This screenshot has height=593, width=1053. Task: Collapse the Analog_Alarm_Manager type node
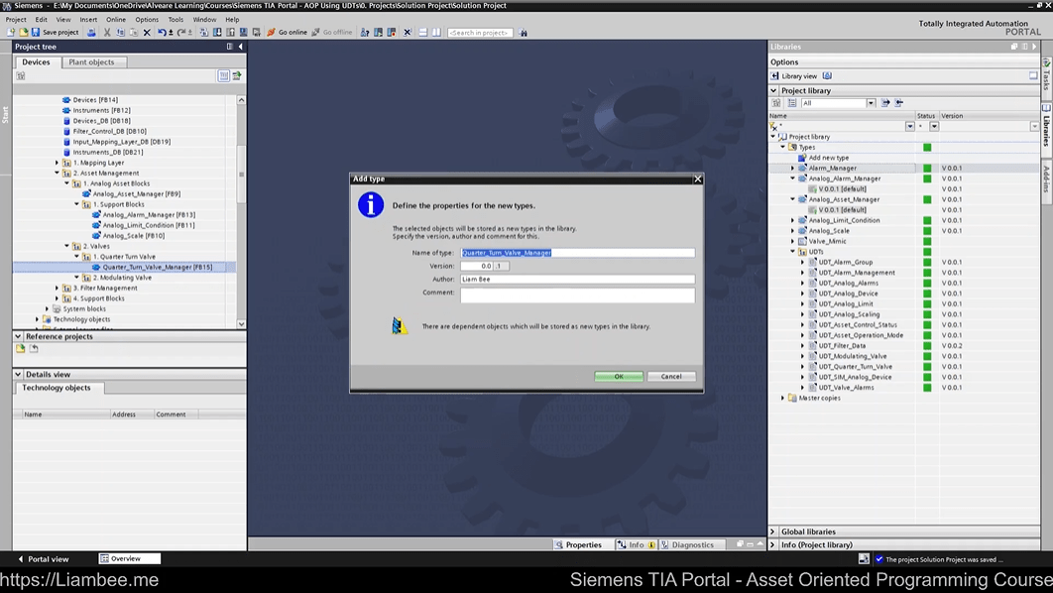[792, 178]
